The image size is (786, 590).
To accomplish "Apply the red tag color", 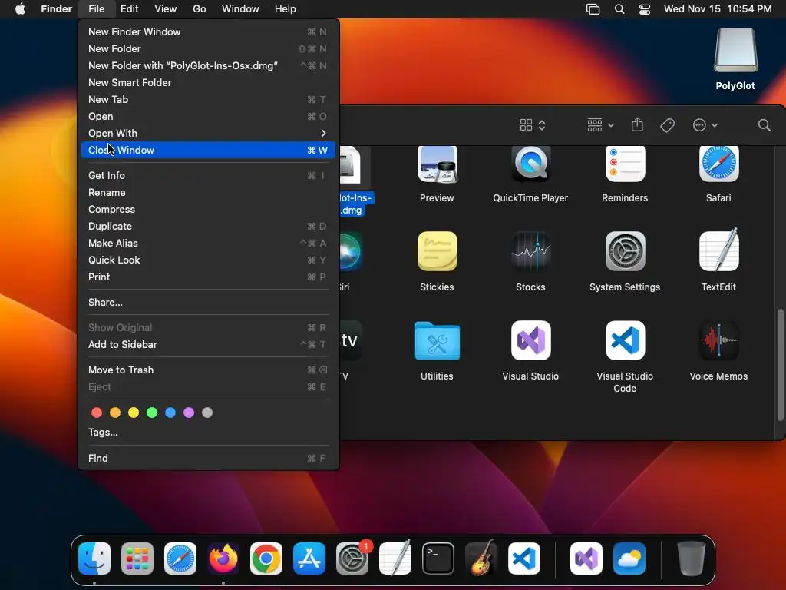I will (97, 413).
